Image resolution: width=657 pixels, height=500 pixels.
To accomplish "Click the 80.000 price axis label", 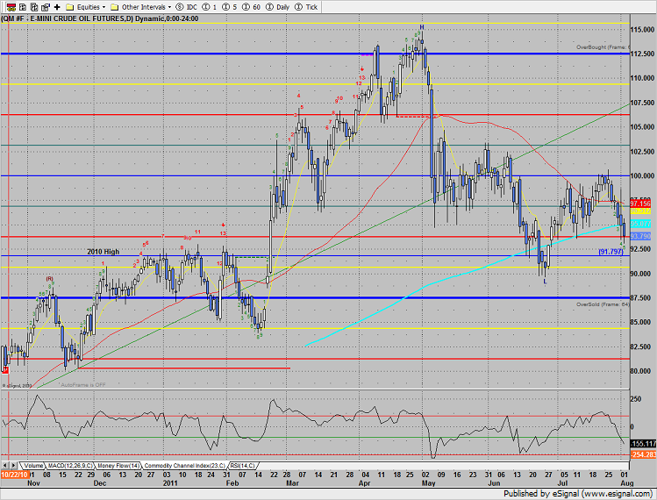I will point(642,371).
